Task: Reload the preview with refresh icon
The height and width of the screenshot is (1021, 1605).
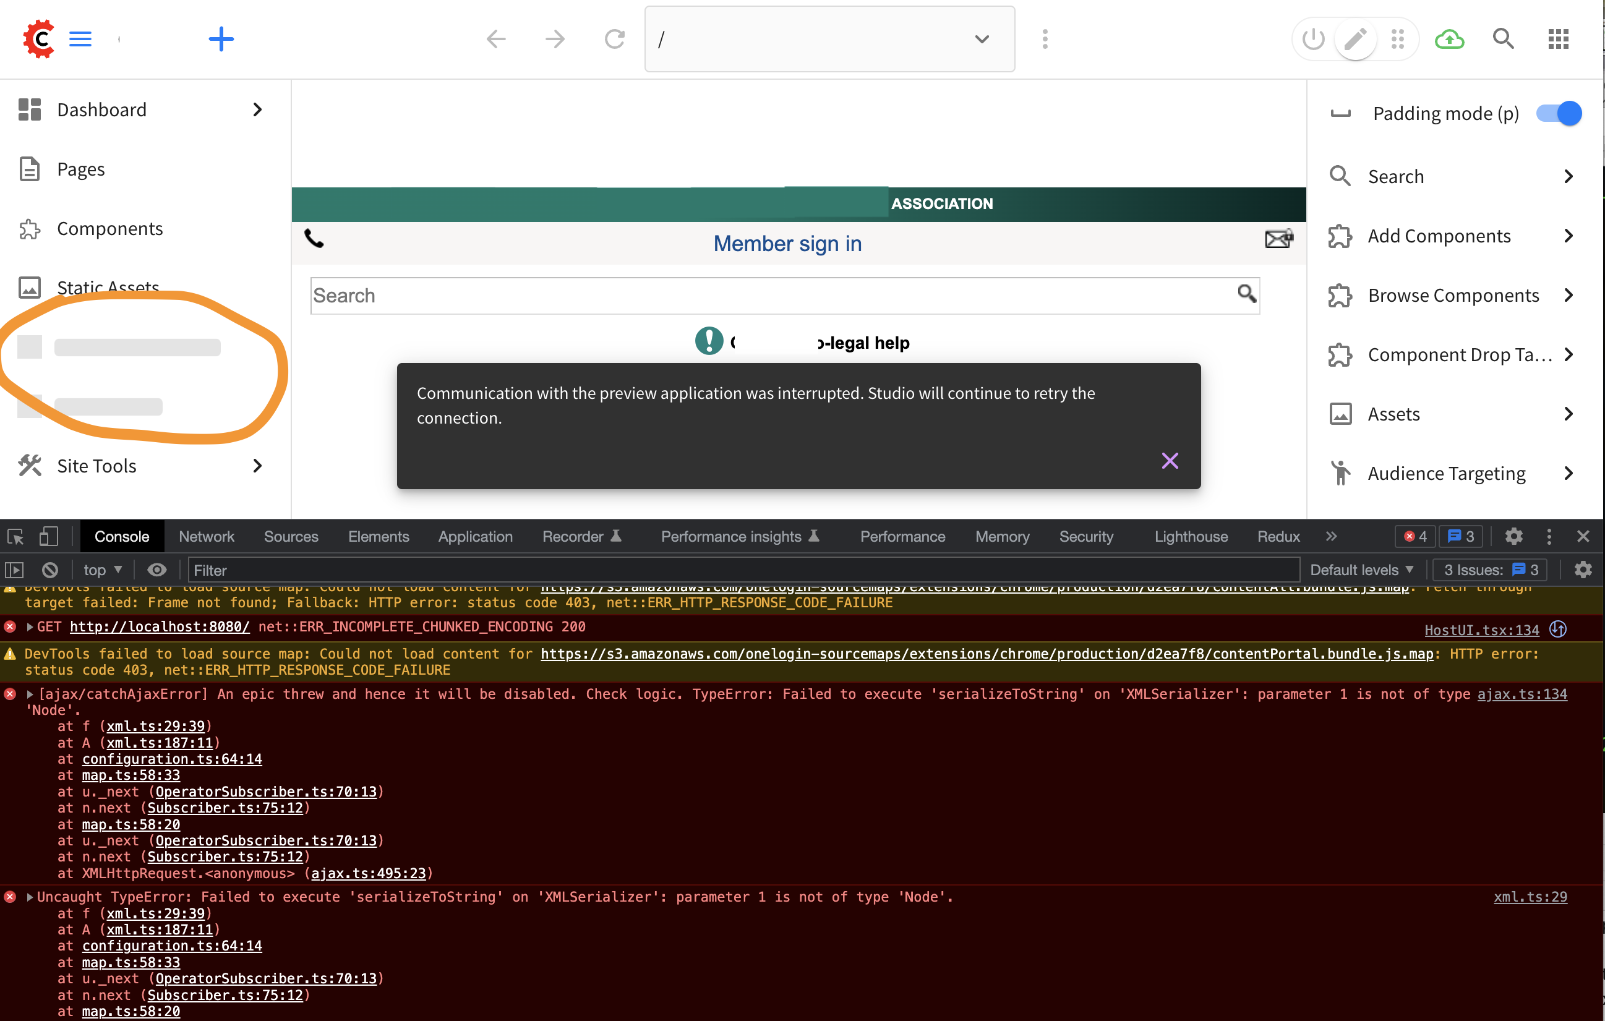Action: (x=614, y=39)
